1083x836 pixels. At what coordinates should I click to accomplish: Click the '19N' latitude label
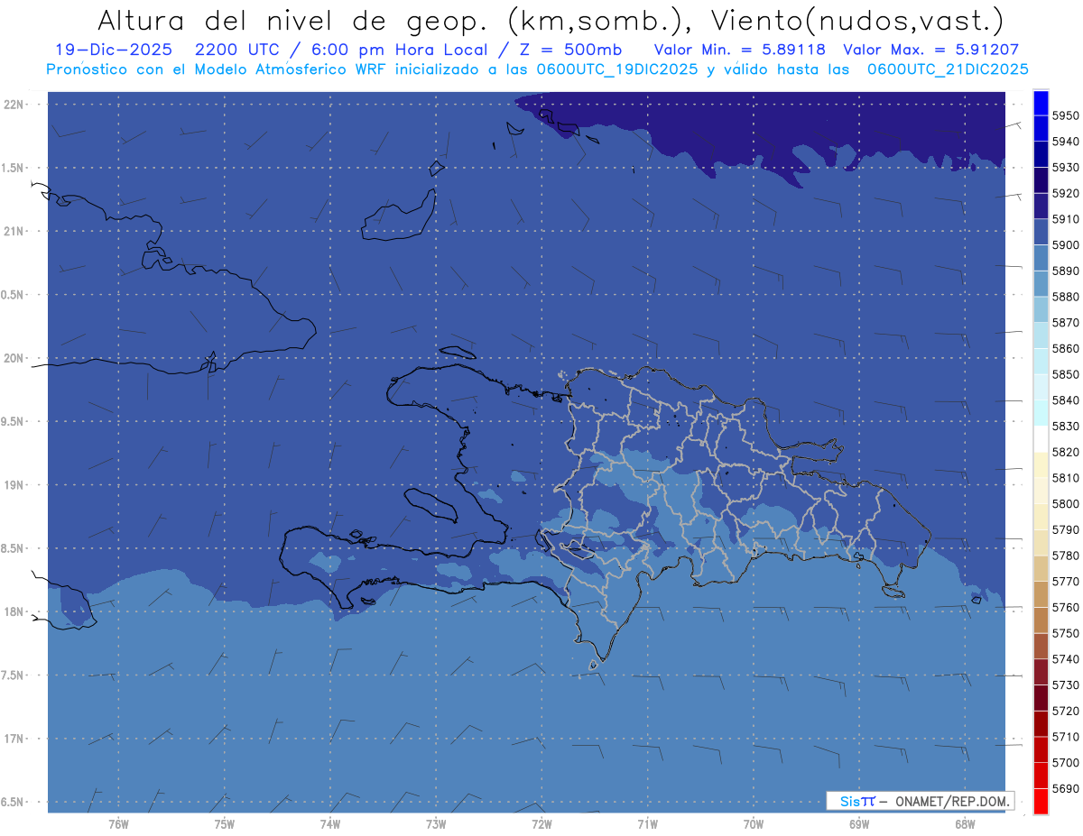pyautogui.click(x=14, y=485)
